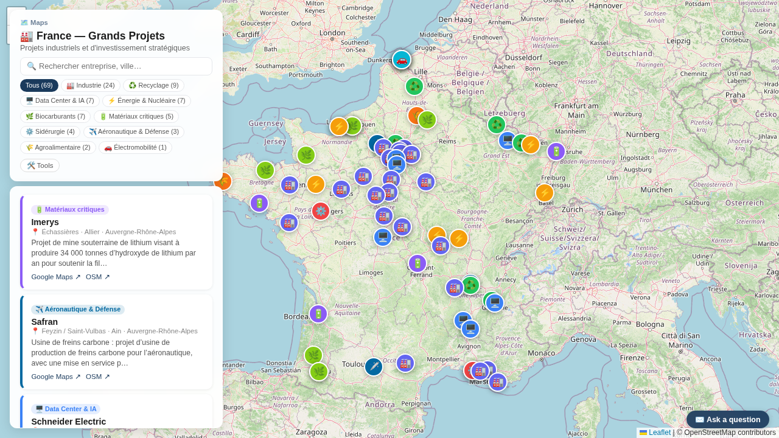Select the lightning marker east of Bretagne

point(316,184)
